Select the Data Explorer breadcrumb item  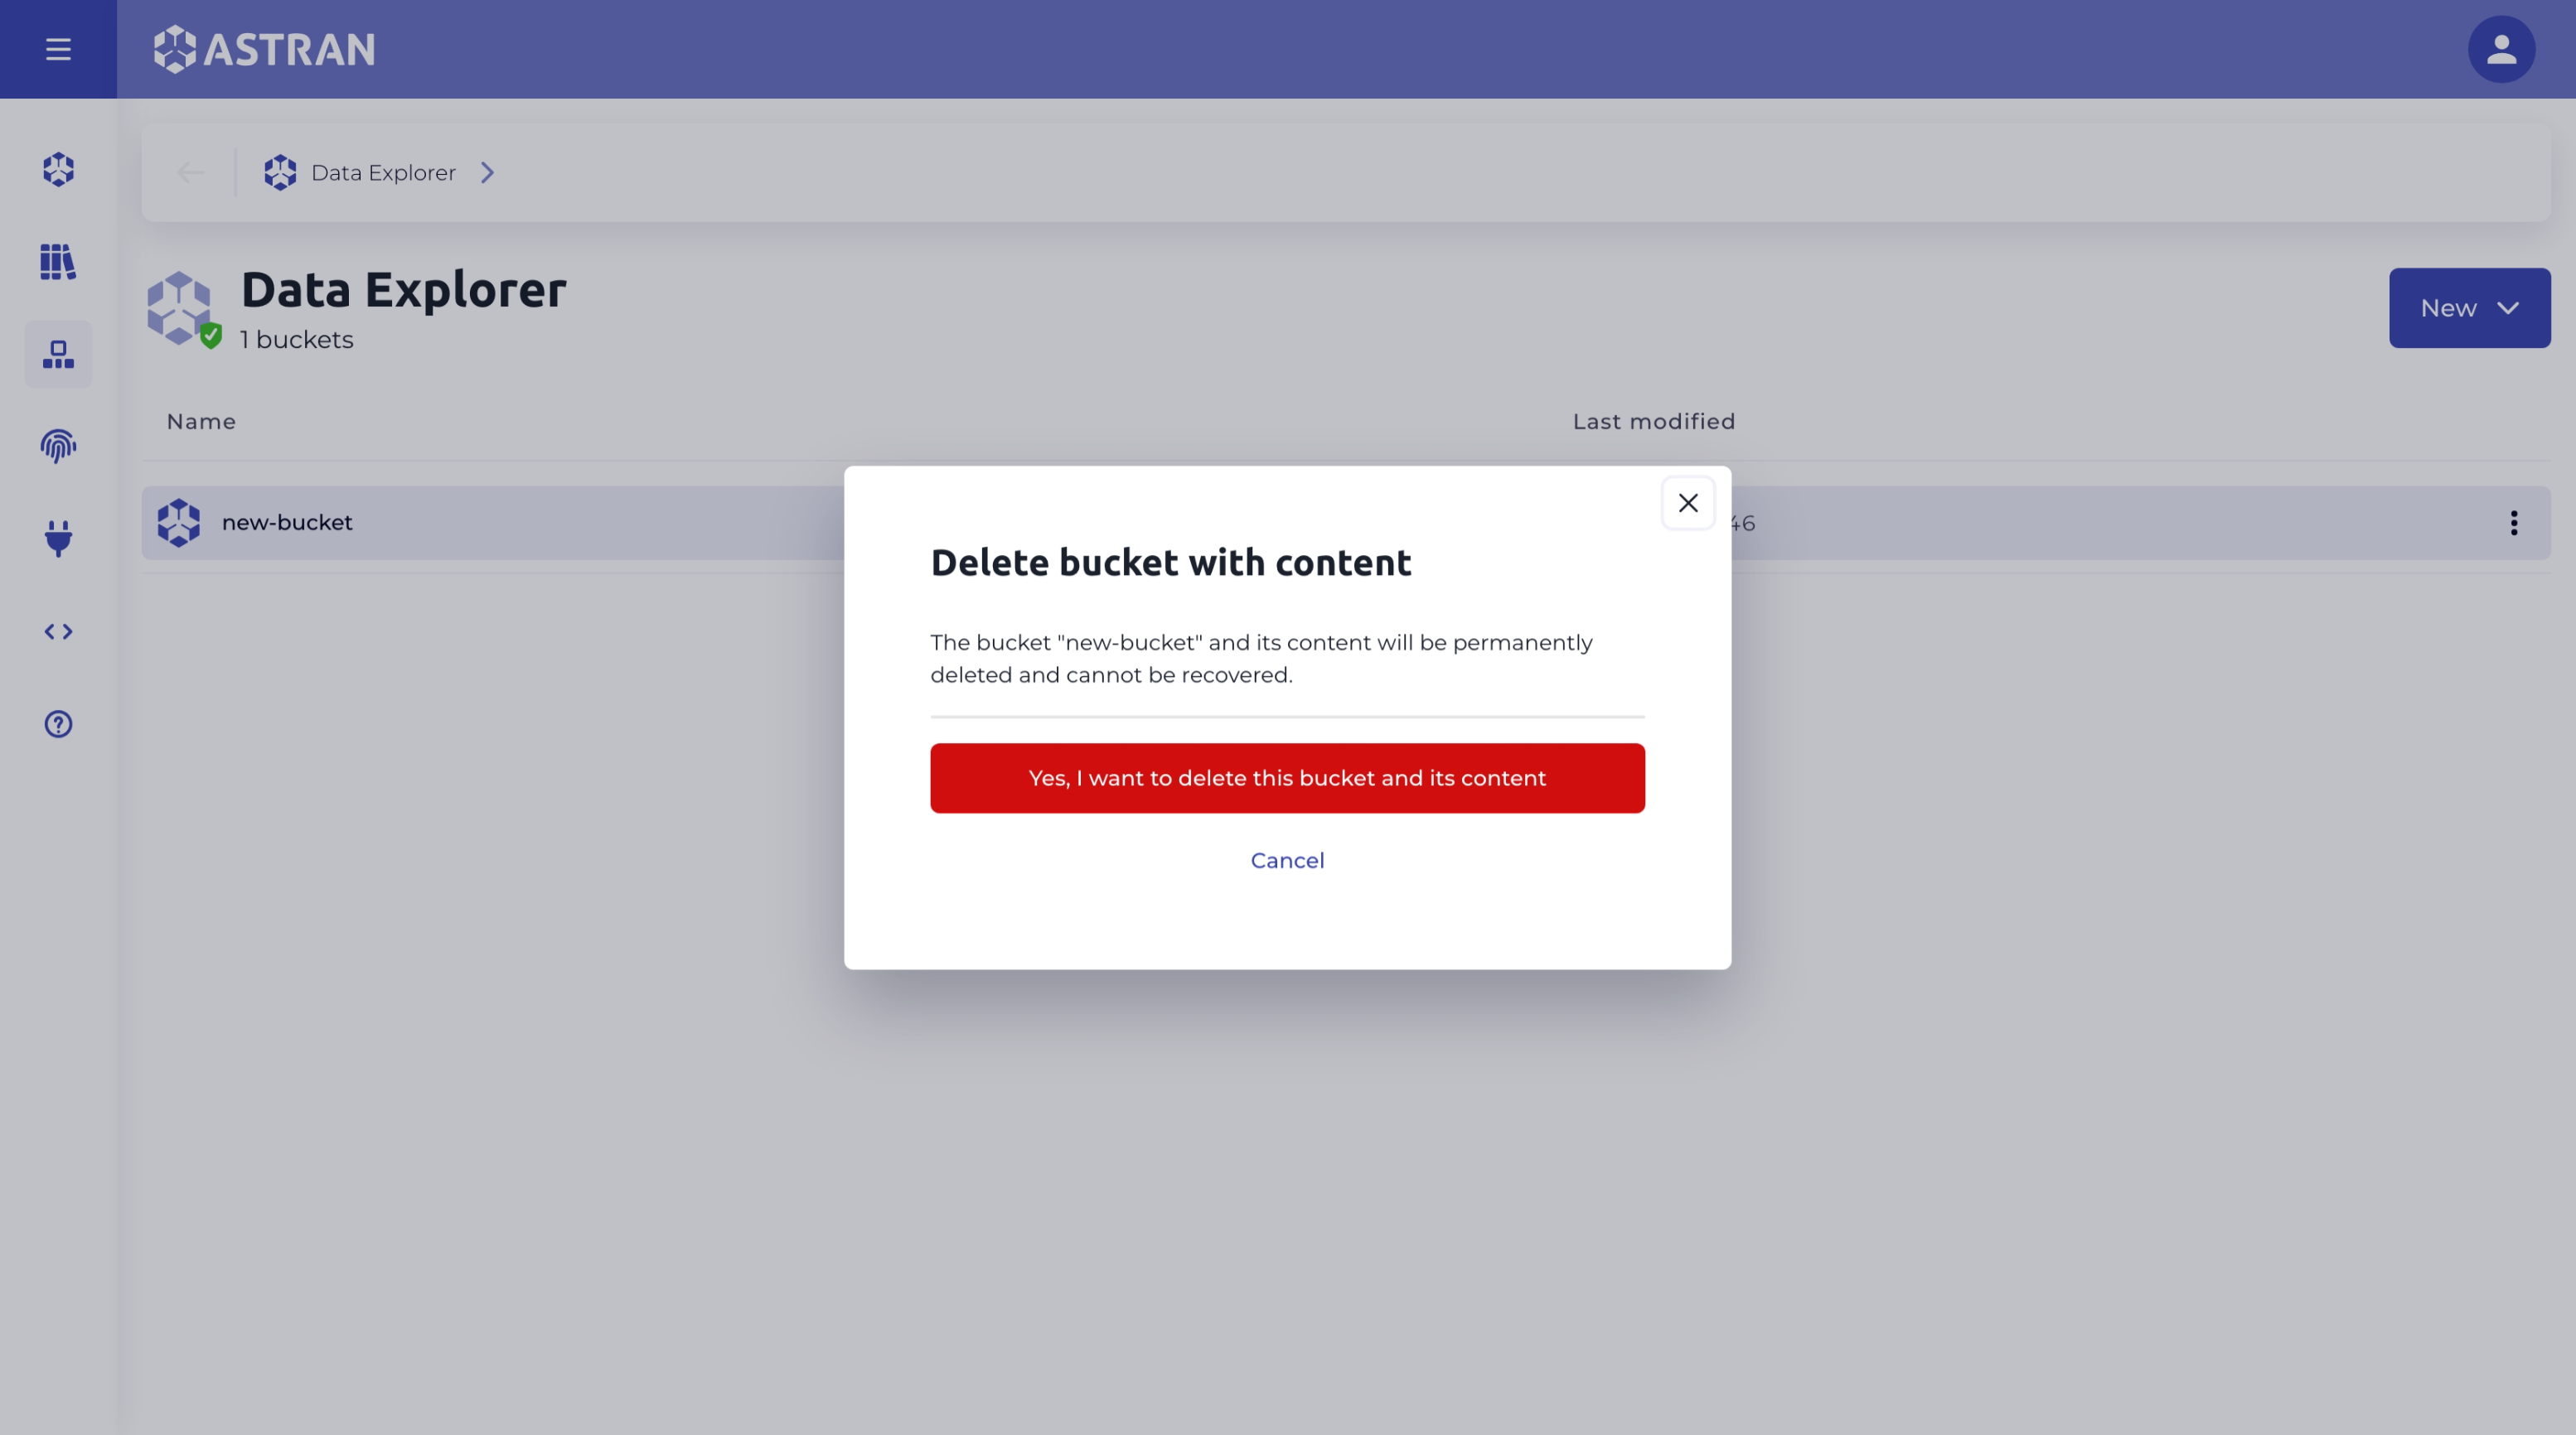click(x=382, y=172)
